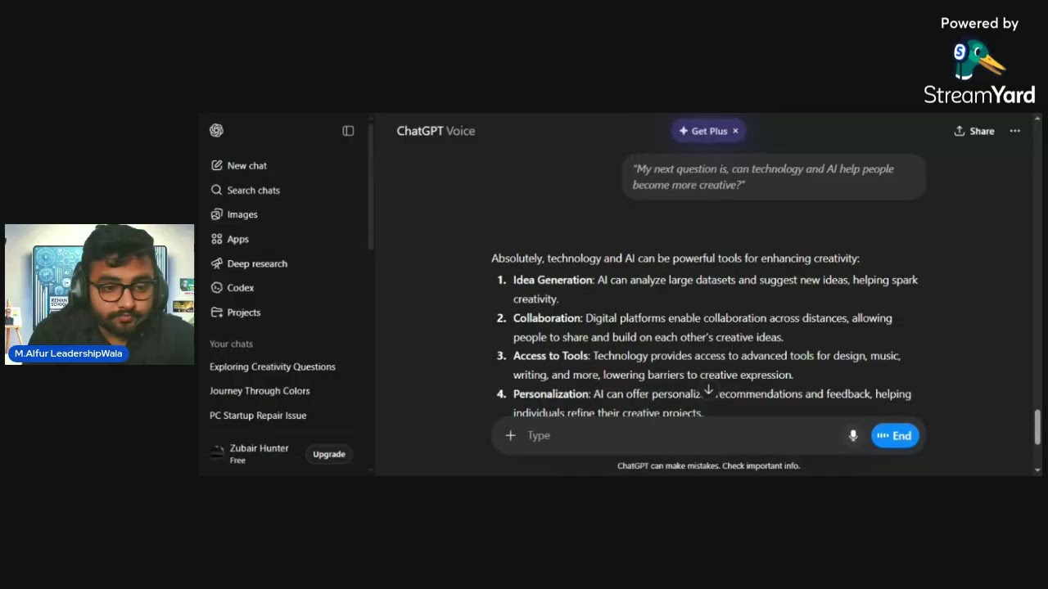Image resolution: width=1048 pixels, height=589 pixels.
Task: Click the user question message bubble
Action: (x=774, y=177)
